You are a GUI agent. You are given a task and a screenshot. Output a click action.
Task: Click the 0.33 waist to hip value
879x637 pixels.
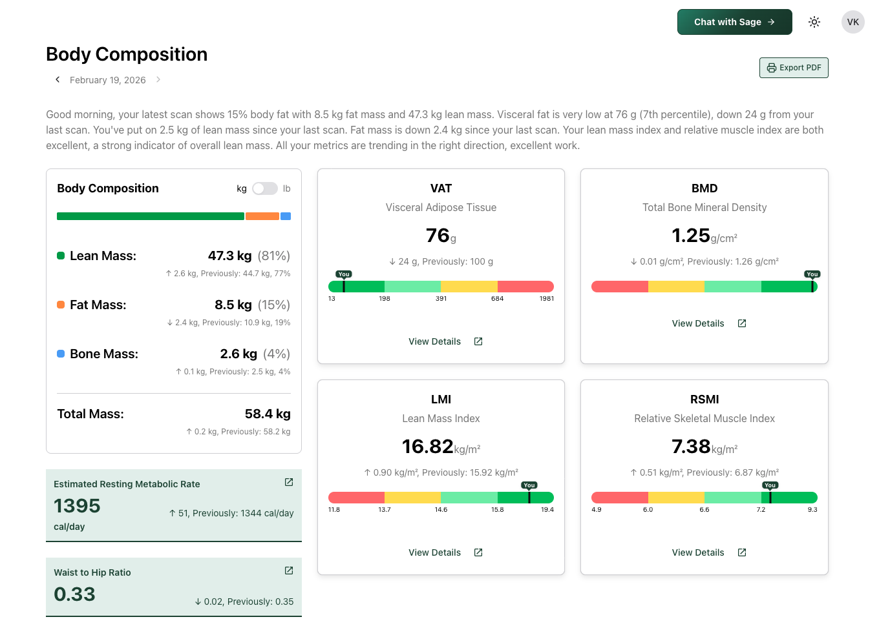74,594
